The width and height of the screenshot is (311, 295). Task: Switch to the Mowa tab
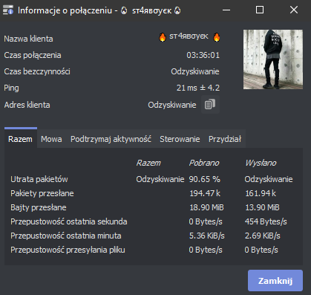point(51,139)
